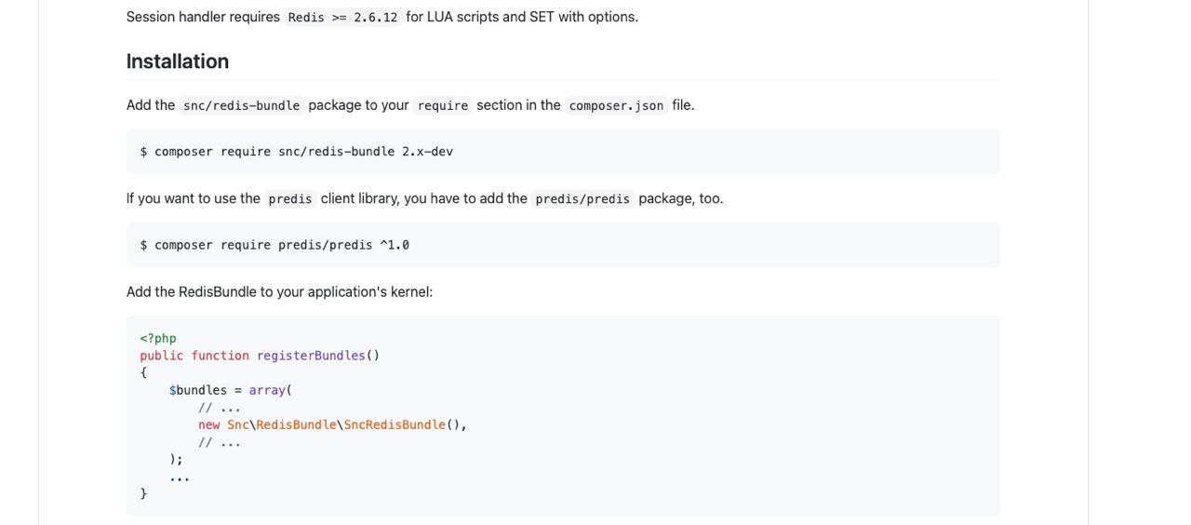Image resolution: width=1191 pixels, height=525 pixels.
Task: Click the 'predis/predis' inline code in the sentence
Action: (x=582, y=199)
